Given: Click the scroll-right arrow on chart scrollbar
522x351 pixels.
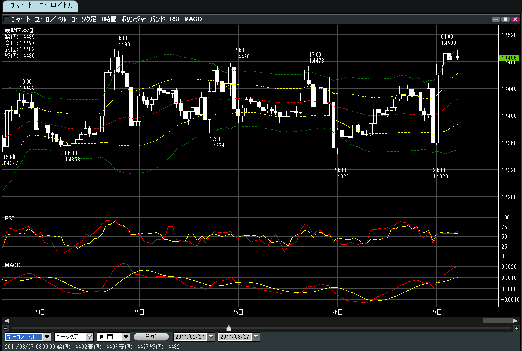Looking at the screenshot, I should pyautogui.click(x=515, y=321).
